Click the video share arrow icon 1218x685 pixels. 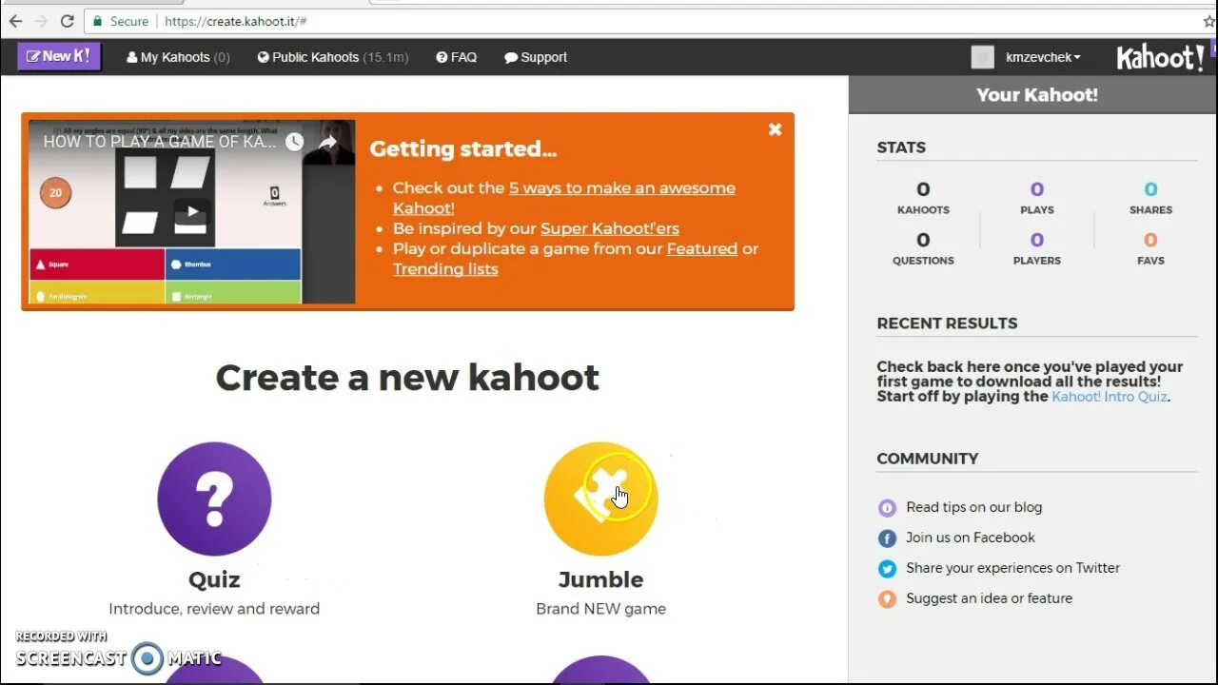[327, 142]
